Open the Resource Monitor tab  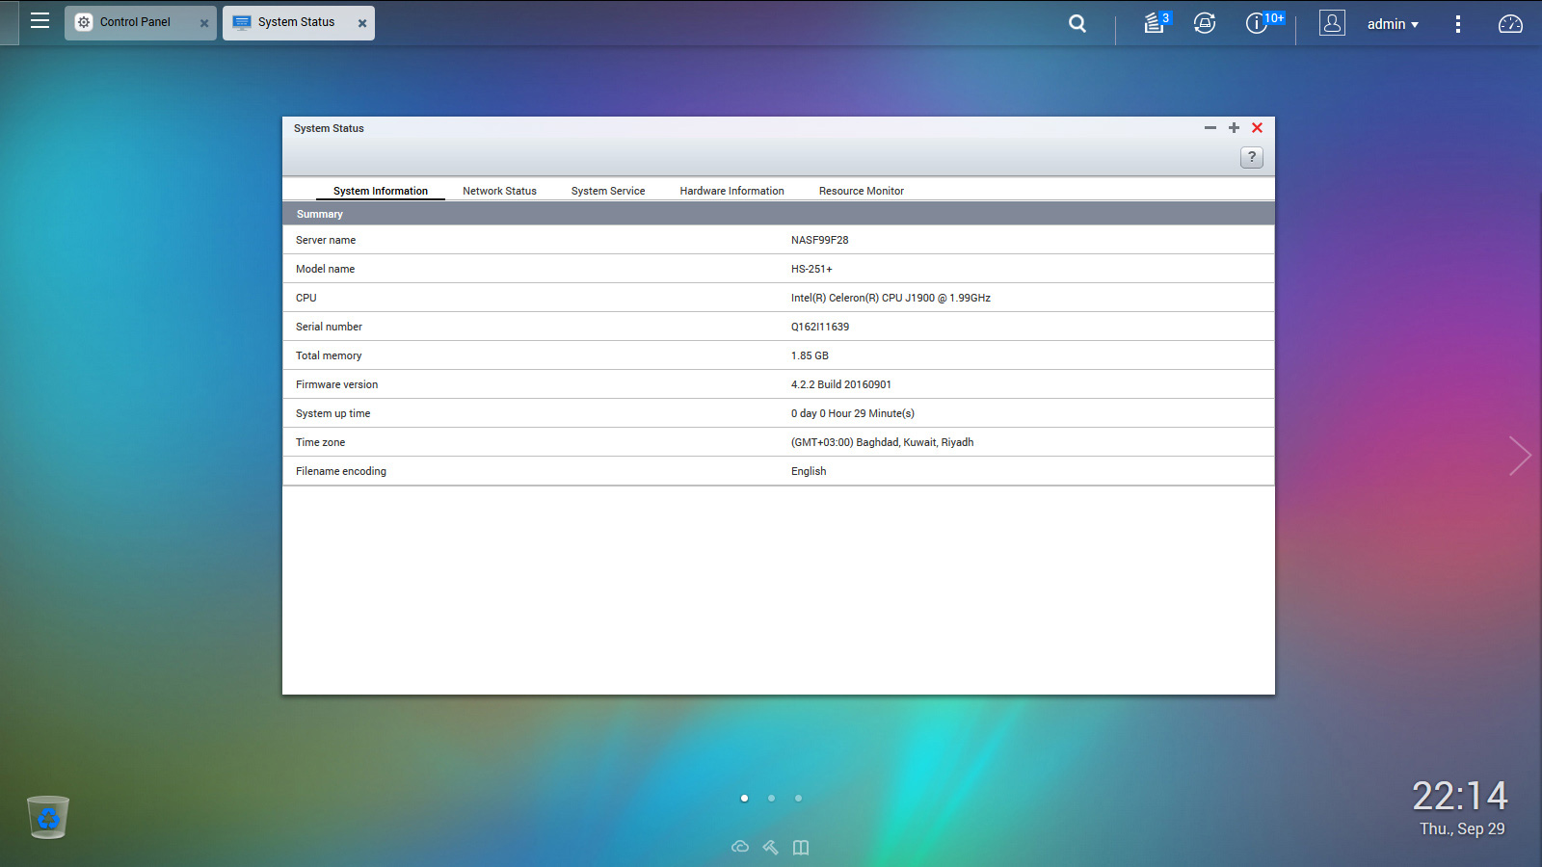862,191
